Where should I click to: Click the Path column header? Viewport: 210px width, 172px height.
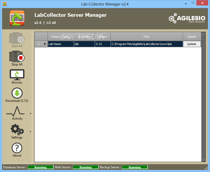pos(147,36)
